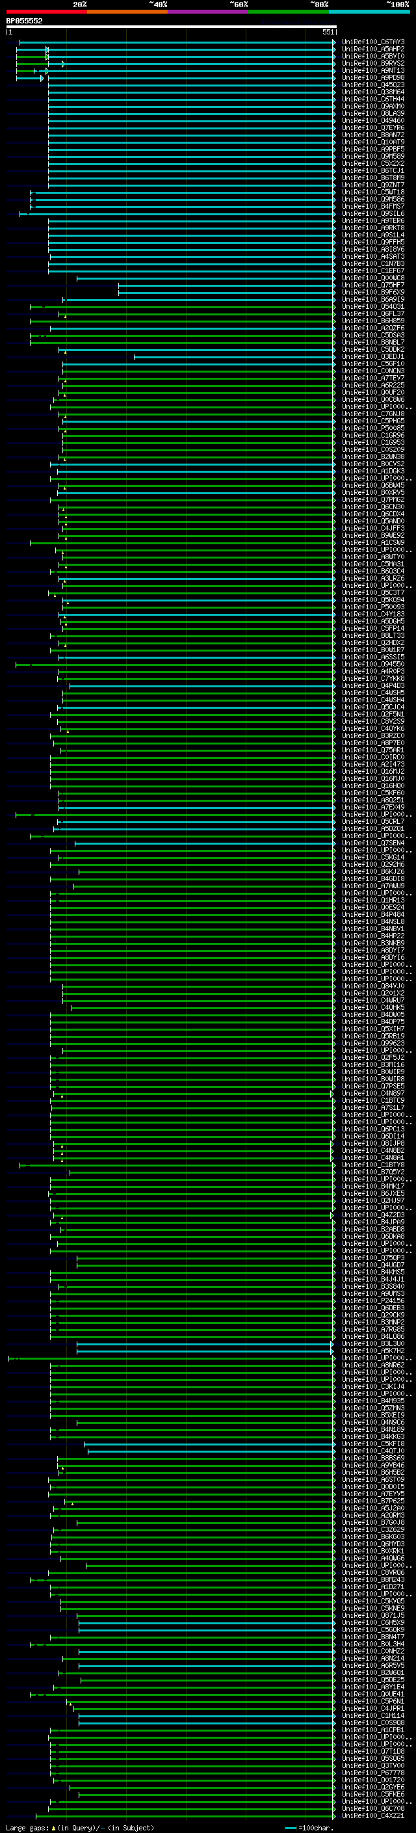Click UniRef100_C7GNJ8 label
The width and height of the screenshot is (416, 1833).
coord(373,414)
